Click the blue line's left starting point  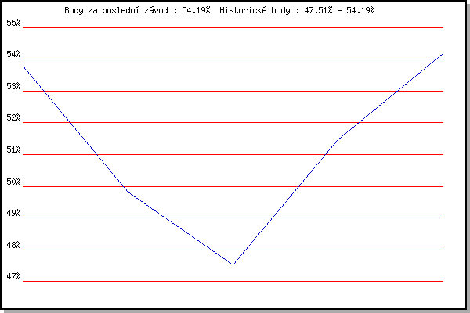[x=23, y=66]
